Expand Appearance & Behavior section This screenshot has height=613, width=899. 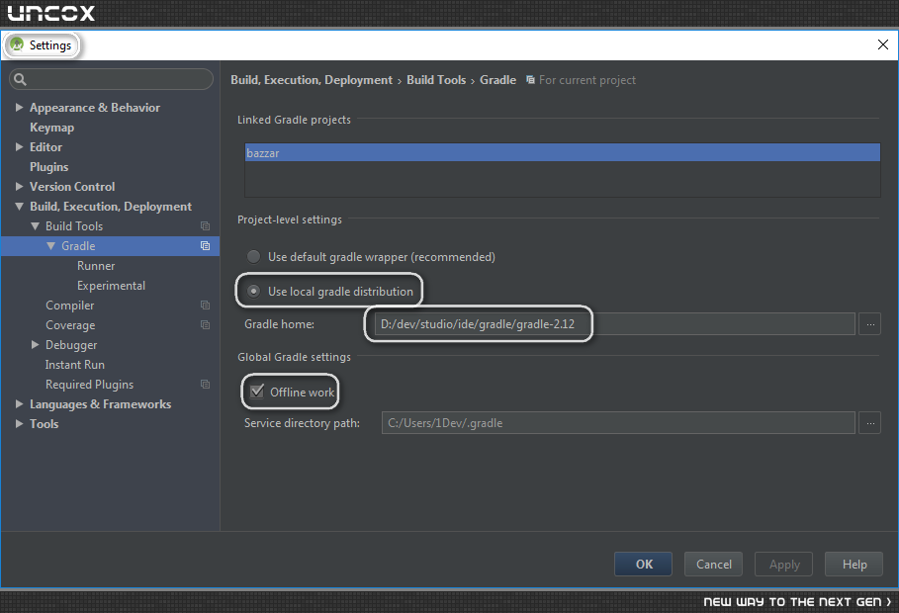(x=19, y=107)
